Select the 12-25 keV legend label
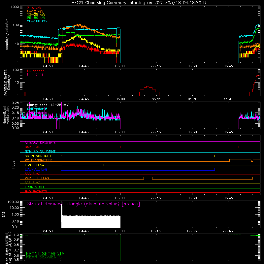264x264 pixels. [36, 15]
